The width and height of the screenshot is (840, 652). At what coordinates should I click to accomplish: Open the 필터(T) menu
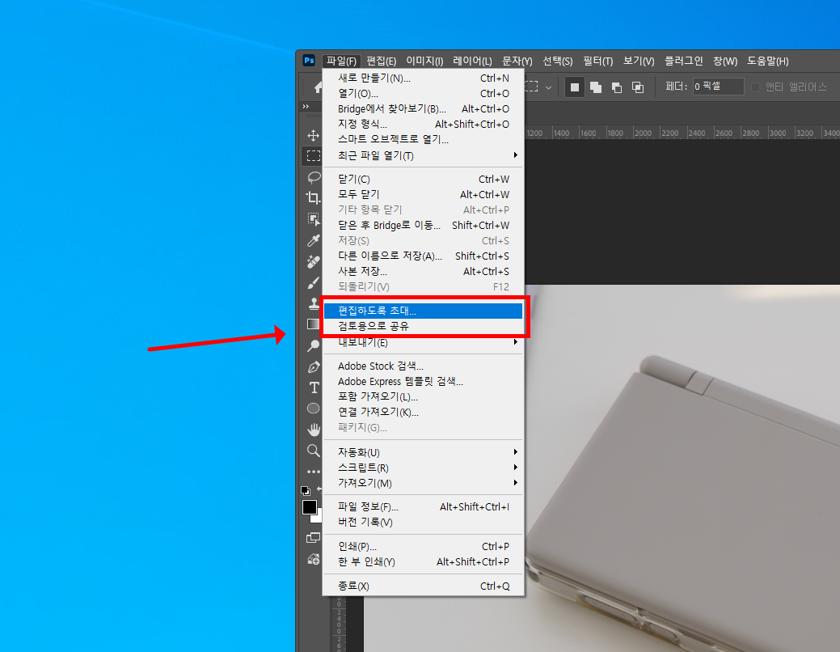pos(597,61)
